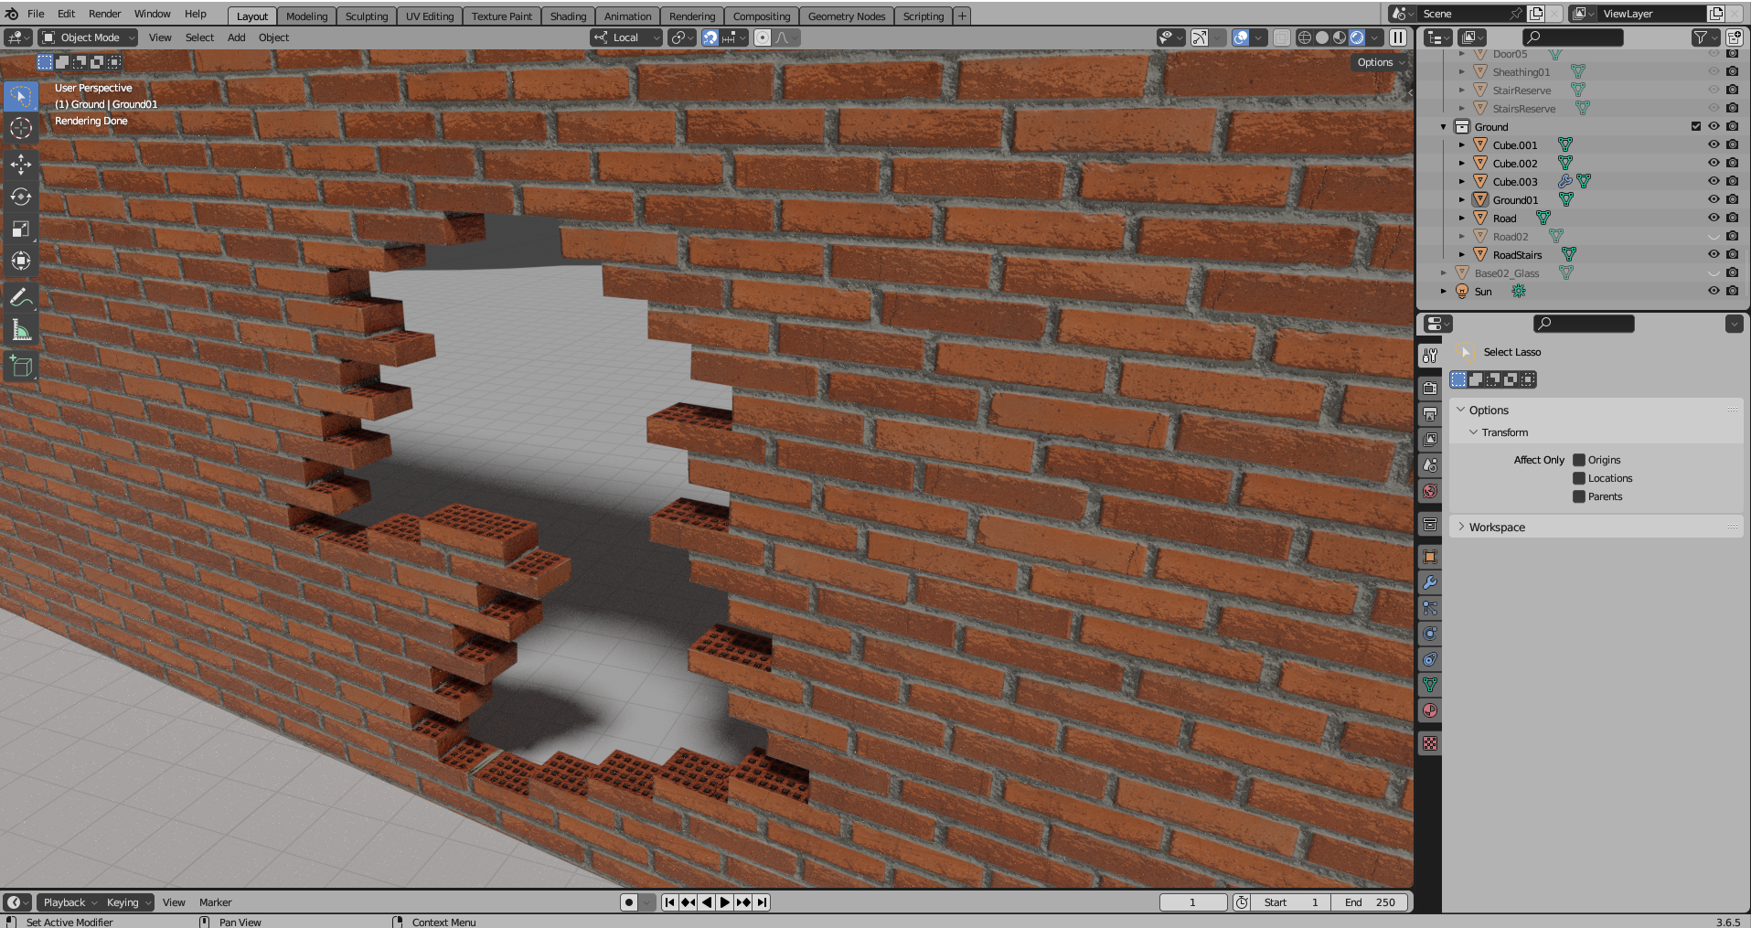Switch to the Shading workspace tab
Viewport: 1751px width, 928px height.
click(x=567, y=16)
